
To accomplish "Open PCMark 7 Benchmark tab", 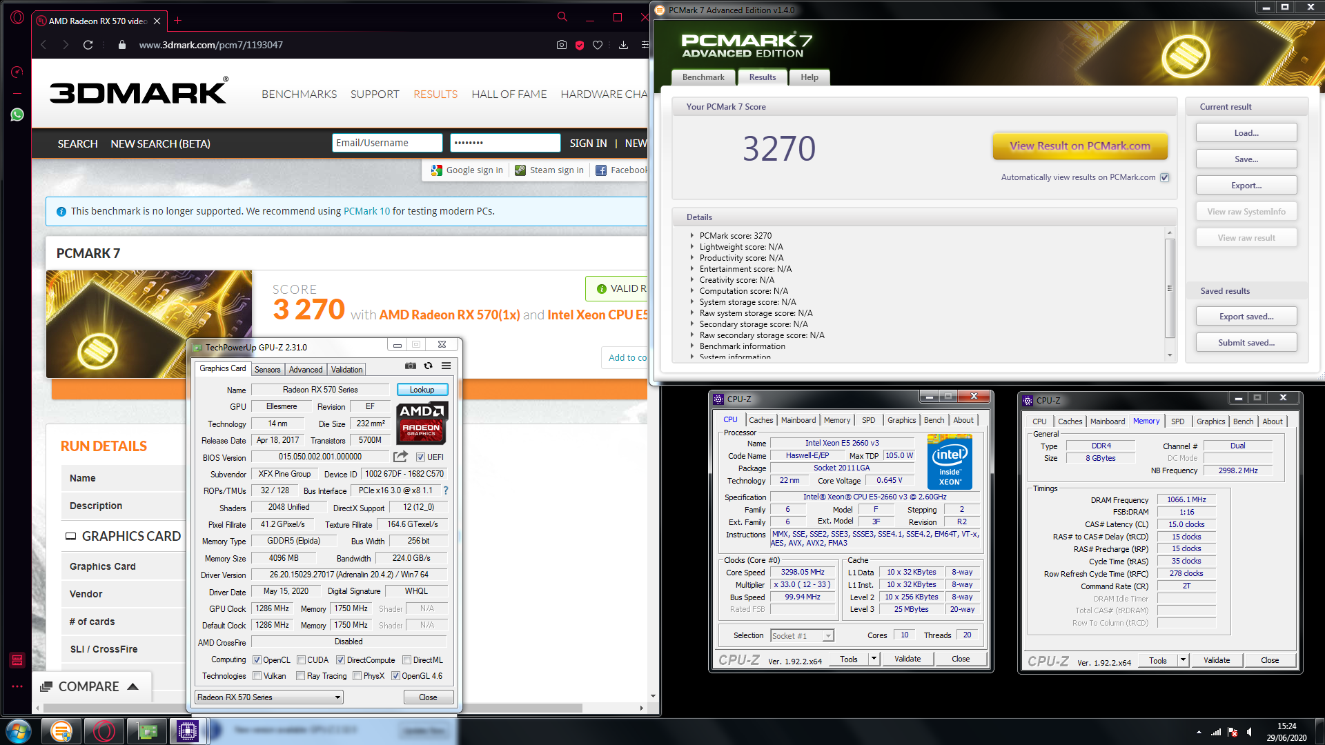I will click(703, 77).
